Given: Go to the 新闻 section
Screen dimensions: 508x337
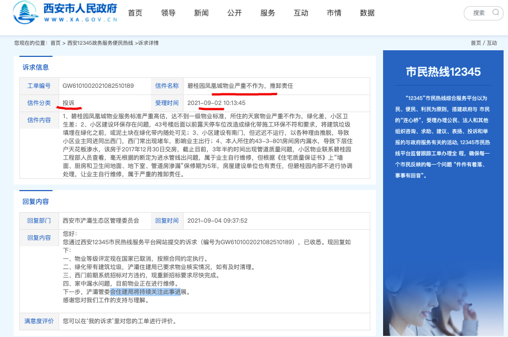Looking at the screenshot, I should 201,13.
